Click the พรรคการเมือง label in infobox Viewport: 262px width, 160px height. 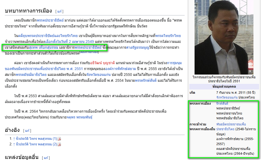pyautogui.click(x=200, y=104)
